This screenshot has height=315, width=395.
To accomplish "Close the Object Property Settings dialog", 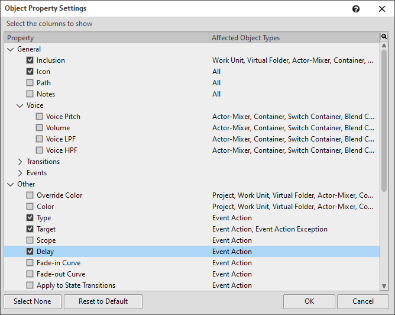I will click(x=381, y=9).
